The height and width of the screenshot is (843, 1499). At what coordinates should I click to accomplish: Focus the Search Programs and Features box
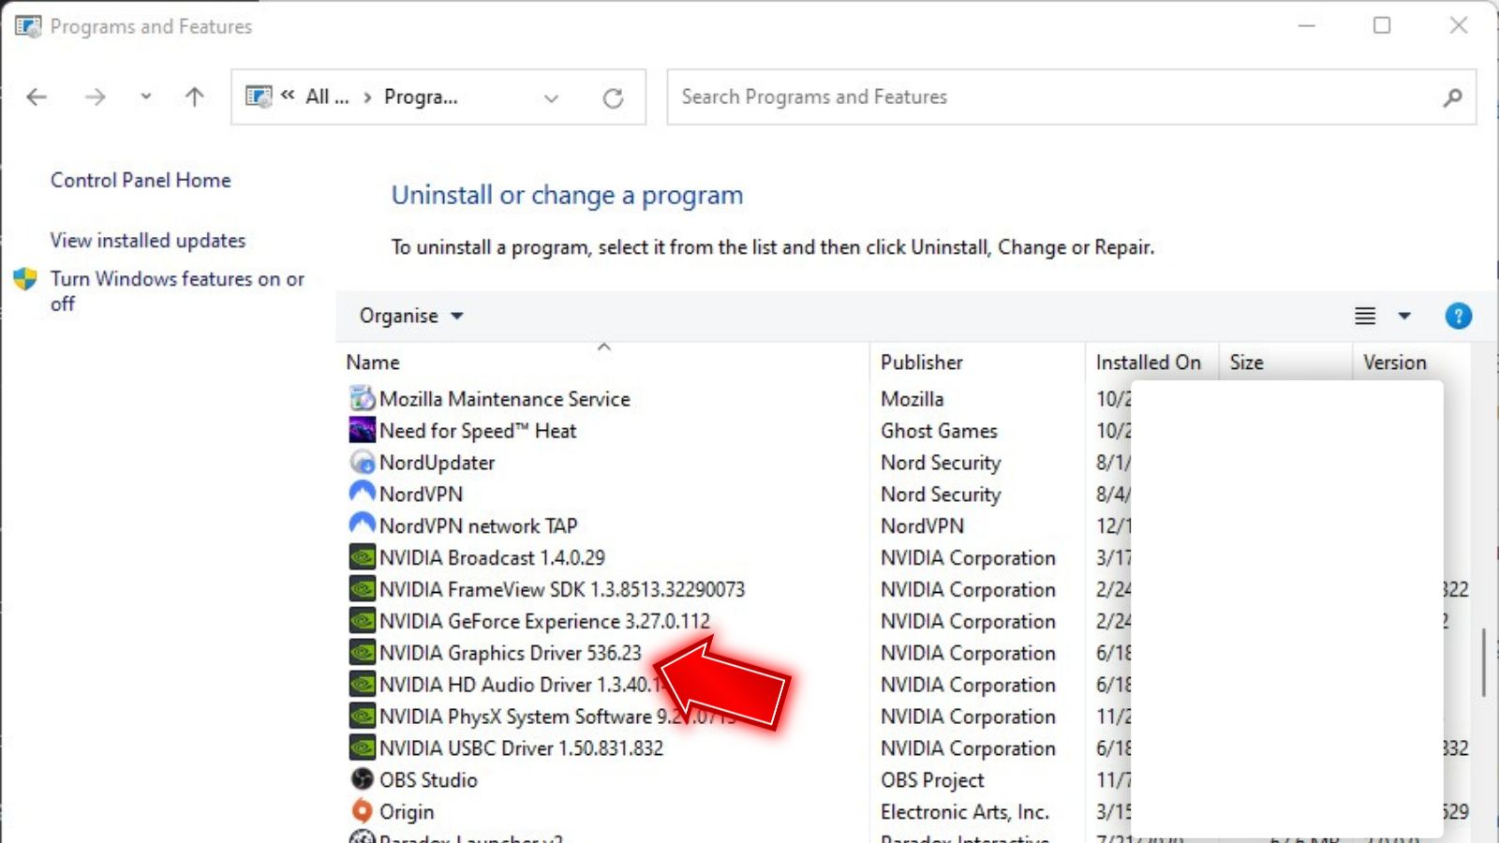tap(1071, 96)
